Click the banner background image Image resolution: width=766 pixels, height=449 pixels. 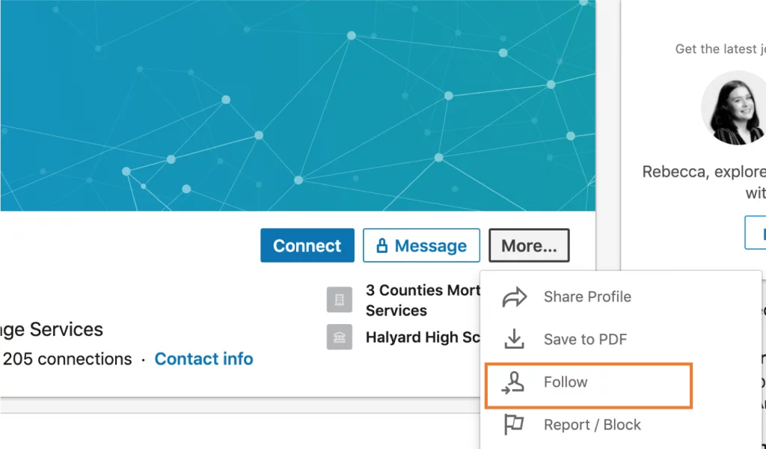(299, 105)
